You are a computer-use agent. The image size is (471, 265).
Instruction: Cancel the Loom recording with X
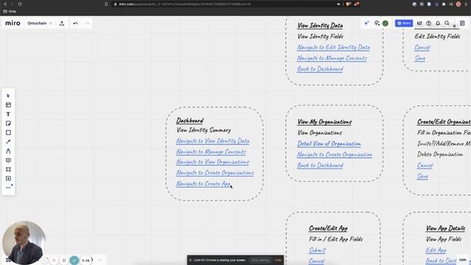click(x=54, y=260)
